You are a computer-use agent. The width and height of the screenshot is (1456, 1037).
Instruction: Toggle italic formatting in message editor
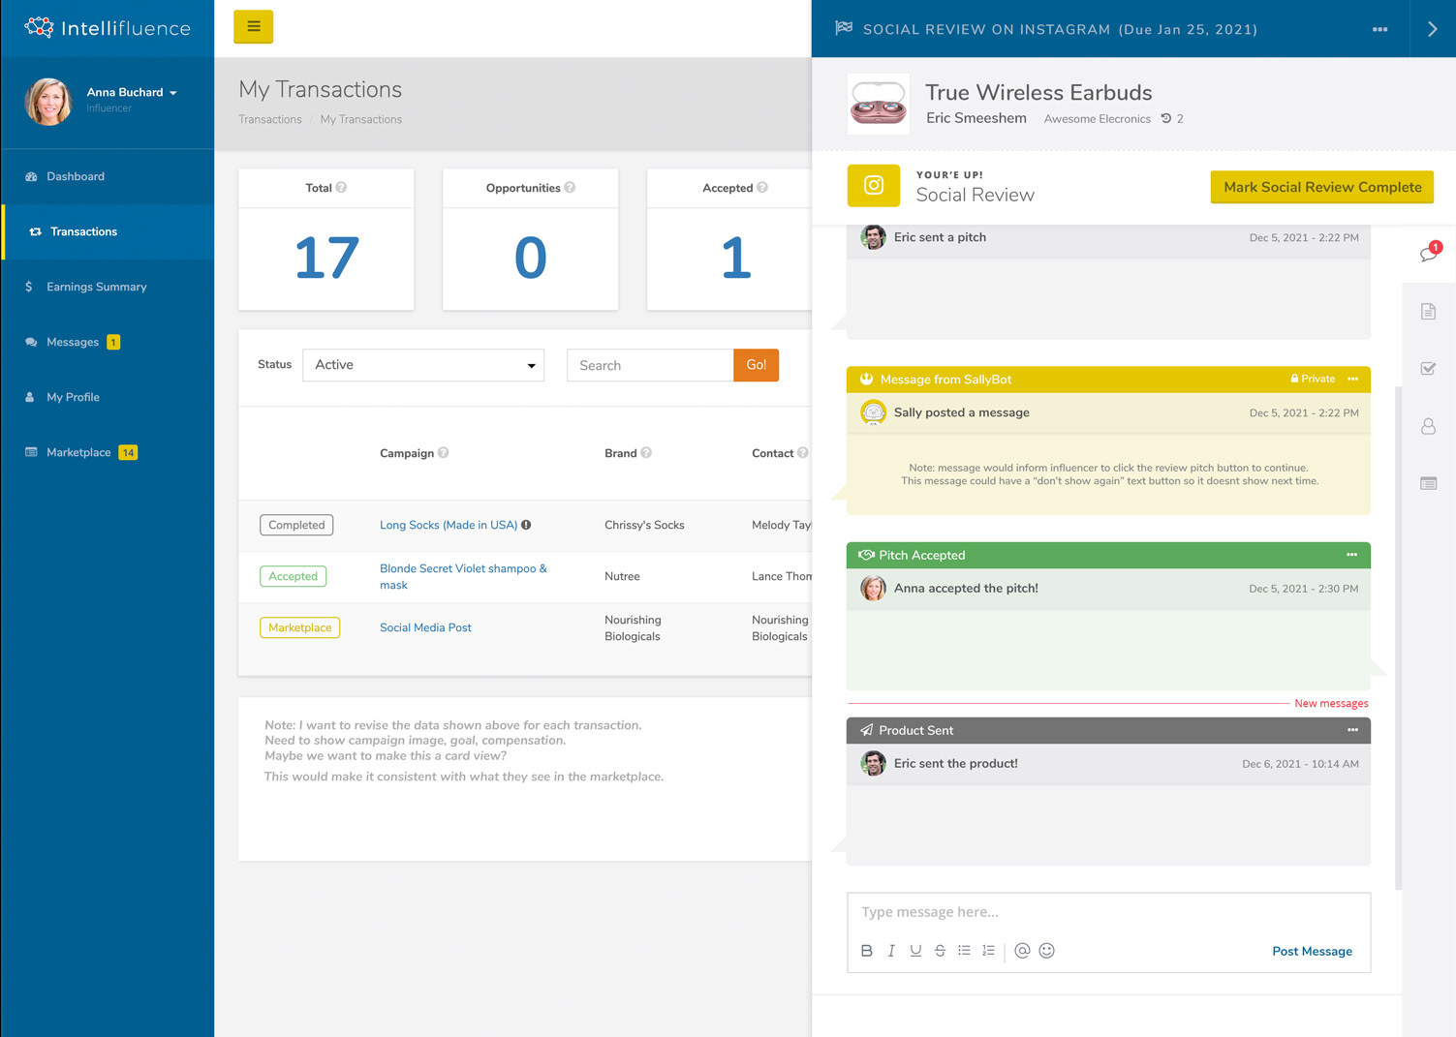pos(891,951)
